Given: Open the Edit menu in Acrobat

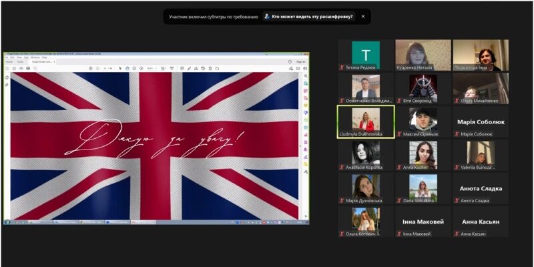Looking at the screenshot, I should coord(12,57).
